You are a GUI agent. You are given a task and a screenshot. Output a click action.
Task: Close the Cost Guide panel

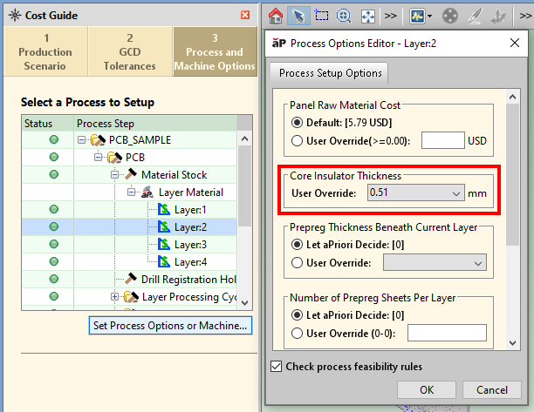pos(245,15)
